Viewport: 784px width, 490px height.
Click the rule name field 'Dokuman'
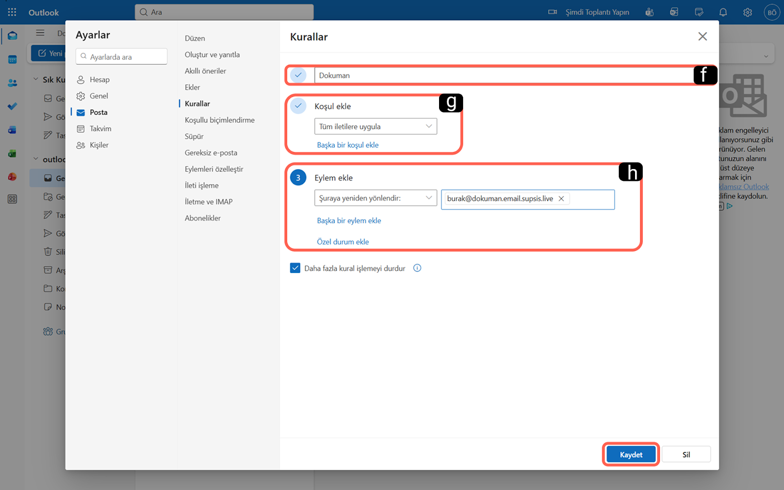(x=500, y=75)
